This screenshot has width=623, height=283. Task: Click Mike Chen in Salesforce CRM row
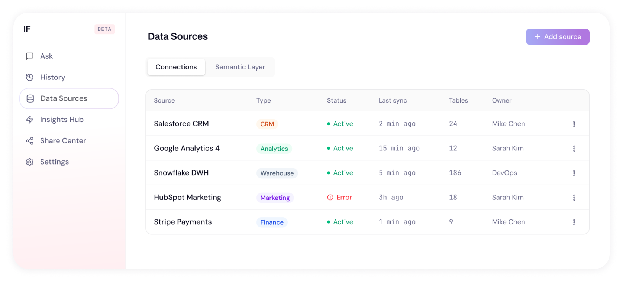509,124
